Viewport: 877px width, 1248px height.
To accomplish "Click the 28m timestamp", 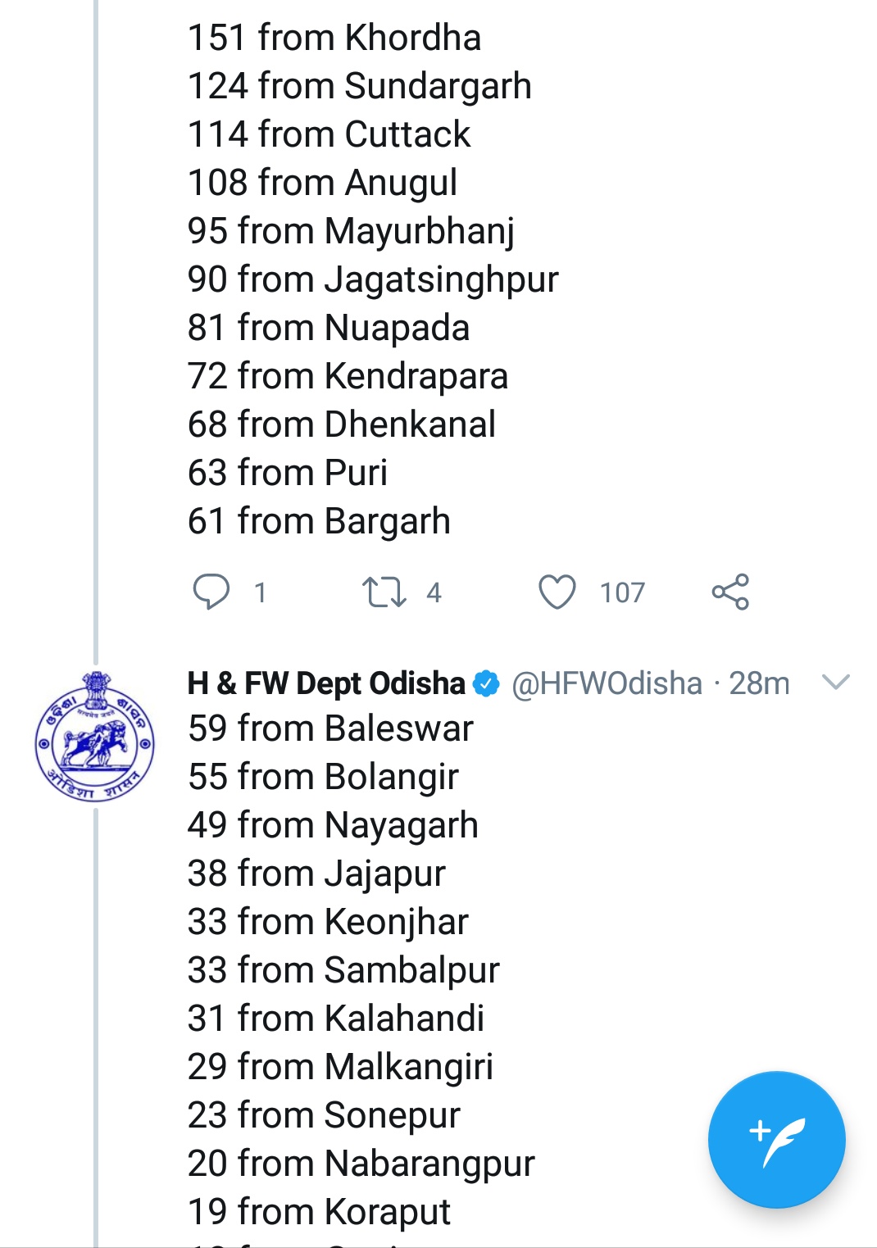I will point(759,683).
